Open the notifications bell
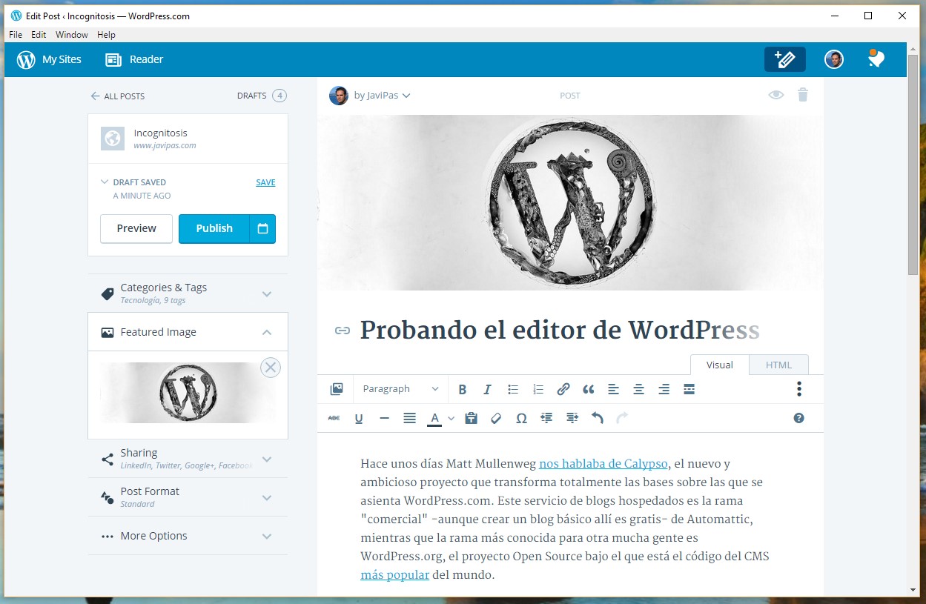Viewport: 926px width, 604px height. pos(876,59)
